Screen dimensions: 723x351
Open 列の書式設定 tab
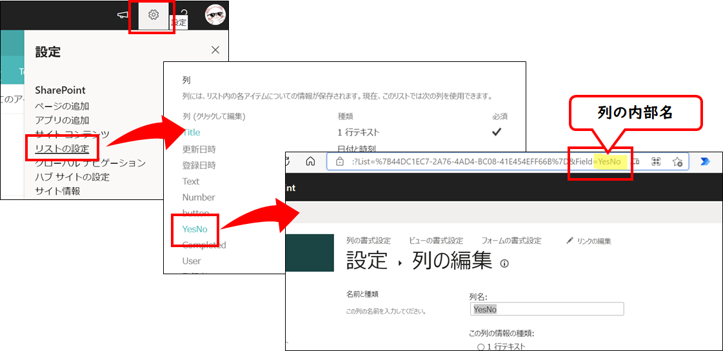click(x=368, y=241)
